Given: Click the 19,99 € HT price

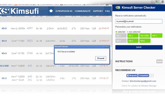Looking at the screenshot, I should pyautogui.click(x=104, y=41).
